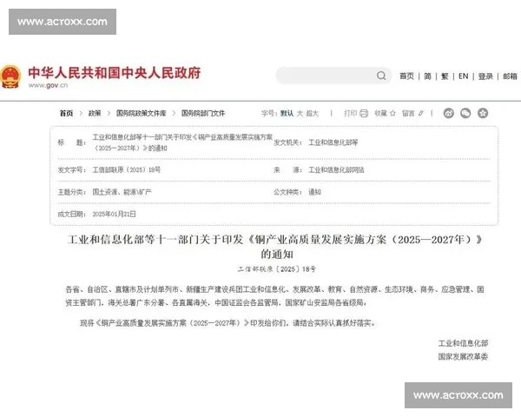Click signature 工业和信息化部 at bottom right
Screen dimensions: 521x417
click(463, 343)
